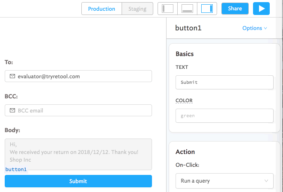Toggle the left panel layout icon
This screenshot has width=283, height=192.
[168, 9]
